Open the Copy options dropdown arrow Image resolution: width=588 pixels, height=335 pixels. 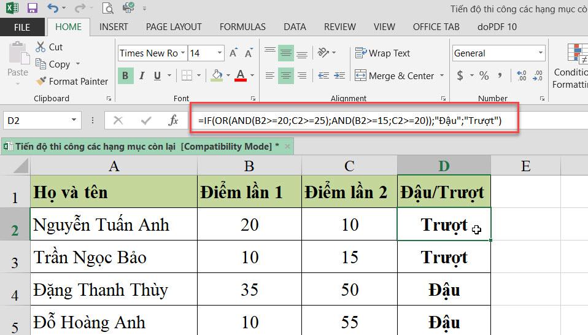(x=77, y=64)
